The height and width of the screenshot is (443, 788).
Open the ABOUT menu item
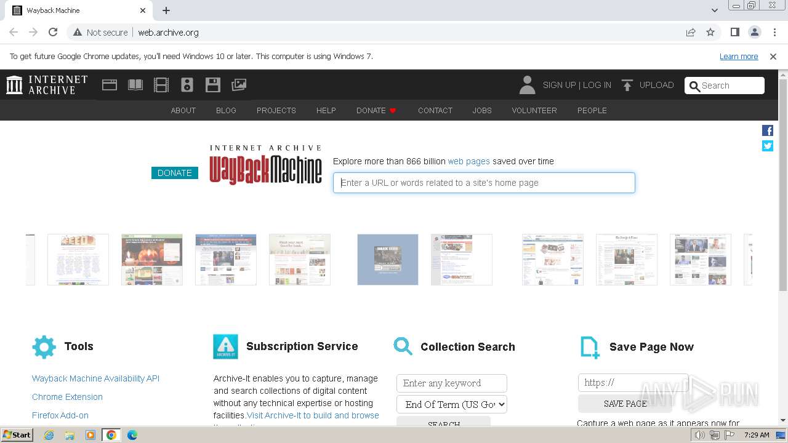183,110
